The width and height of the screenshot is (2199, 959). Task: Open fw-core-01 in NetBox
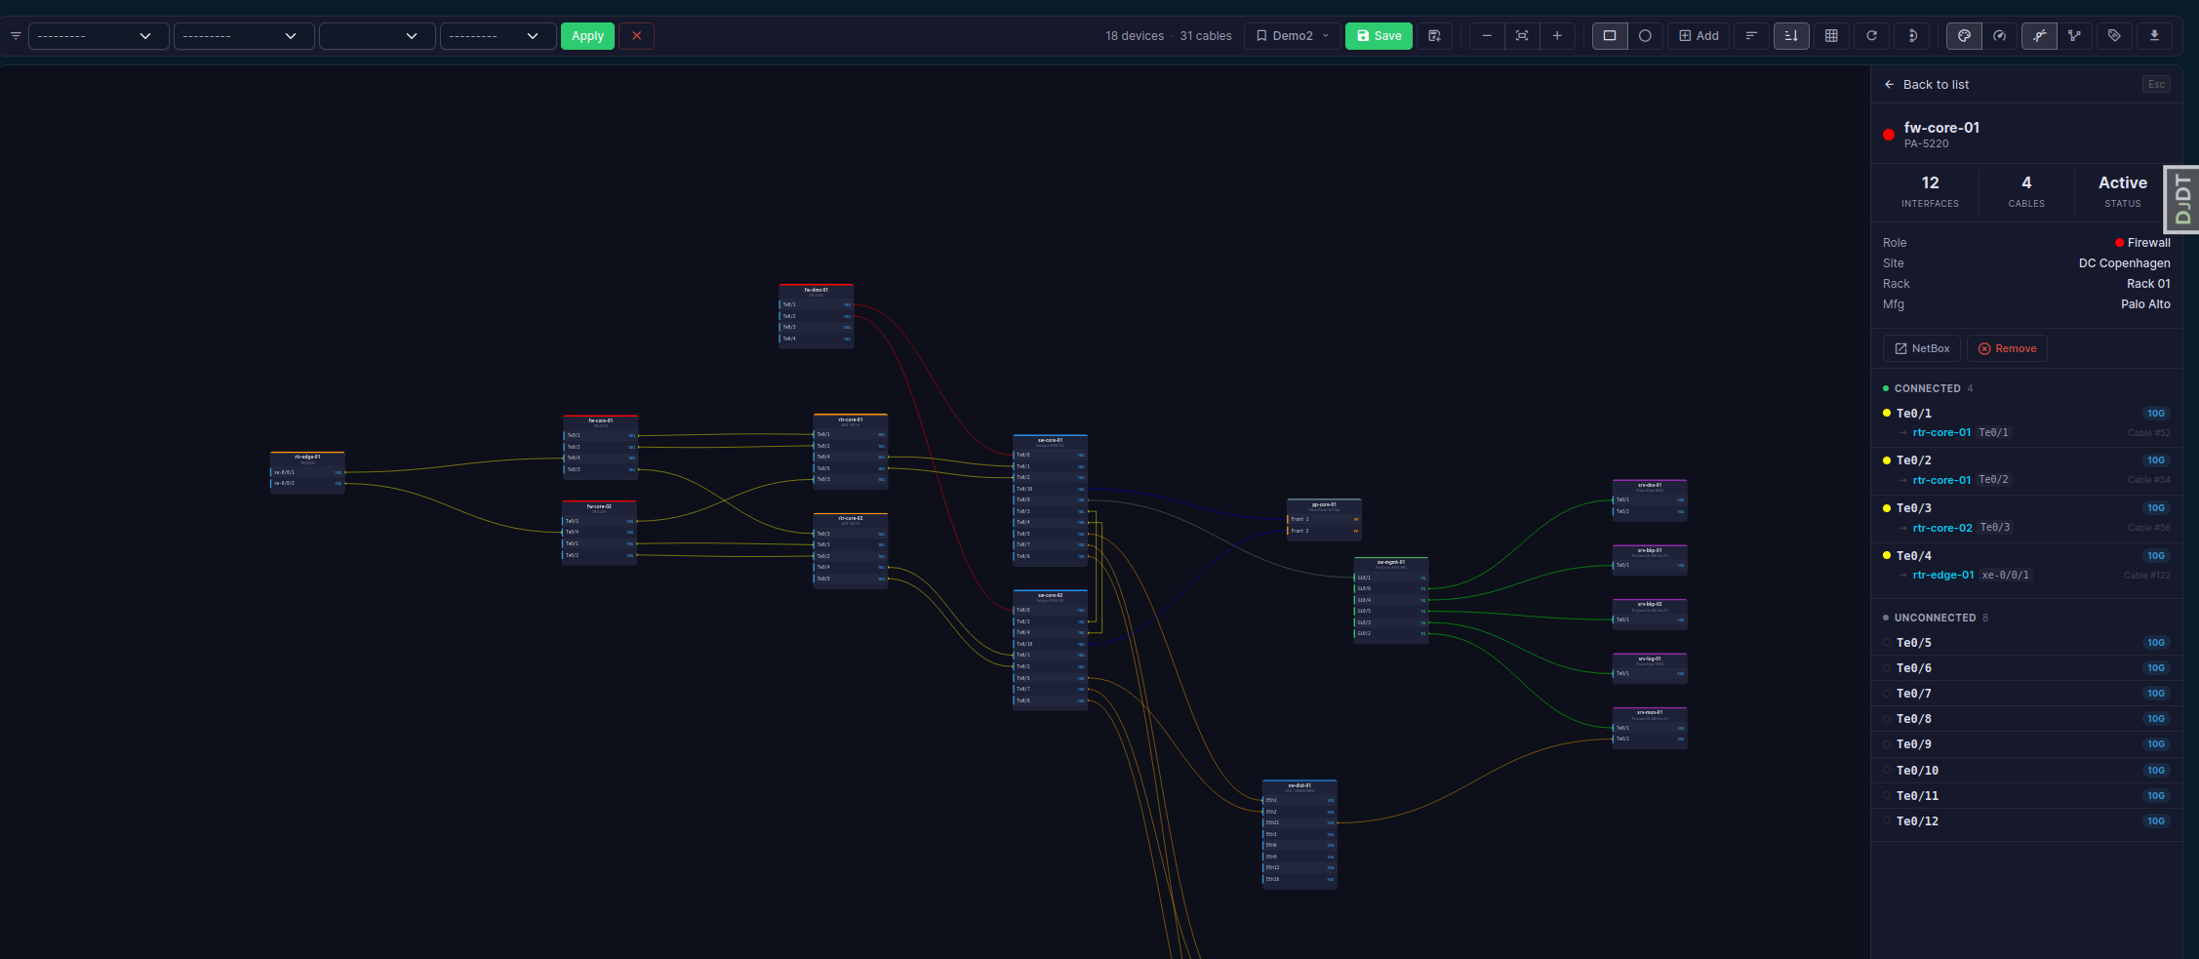[1921, 348]
